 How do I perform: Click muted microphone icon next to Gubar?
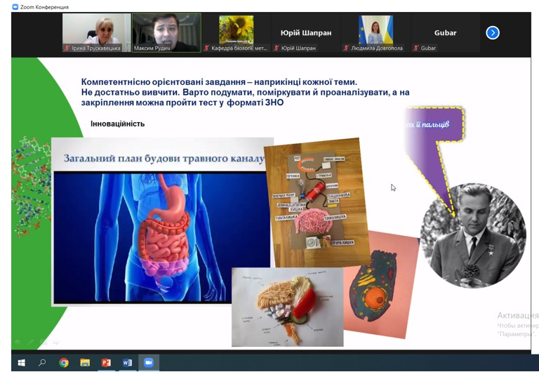(416, 48)
